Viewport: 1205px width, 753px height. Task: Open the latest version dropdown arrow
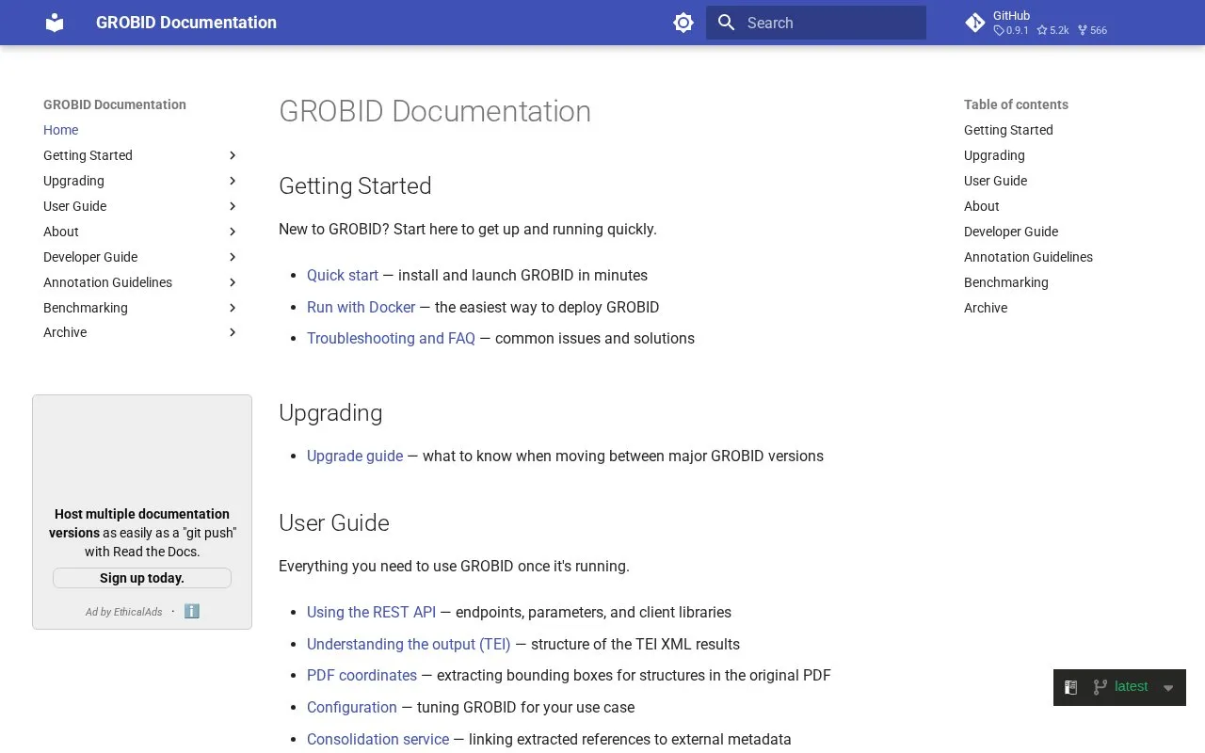pyautogui.click(x=1168, y=688)
